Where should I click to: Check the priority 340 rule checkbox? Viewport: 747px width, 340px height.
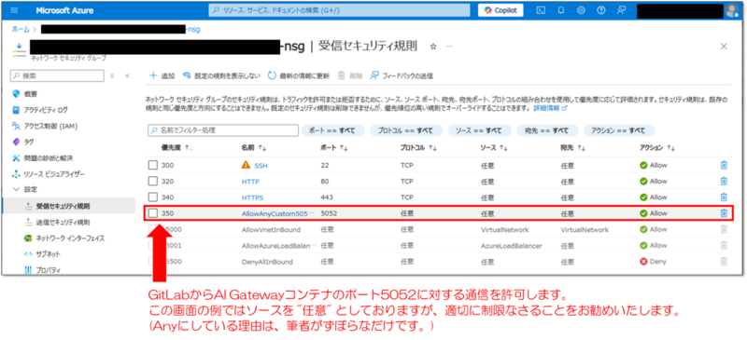(x=152, y=197)
